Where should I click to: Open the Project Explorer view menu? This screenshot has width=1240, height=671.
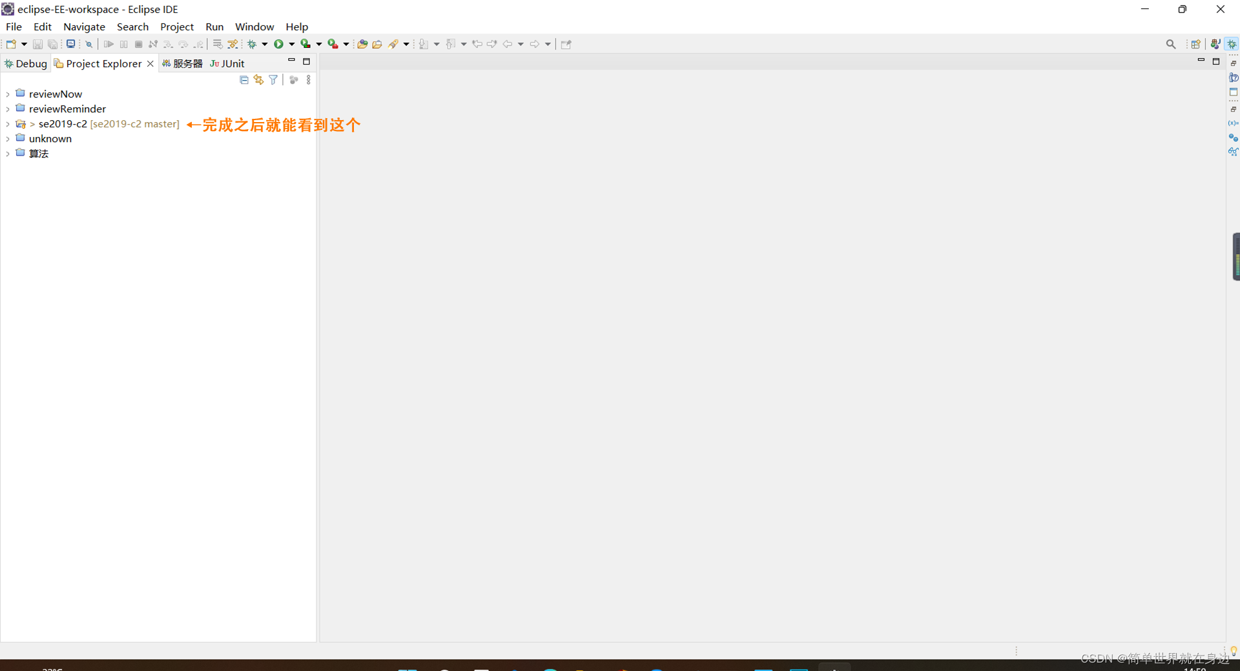pos(308,79)
